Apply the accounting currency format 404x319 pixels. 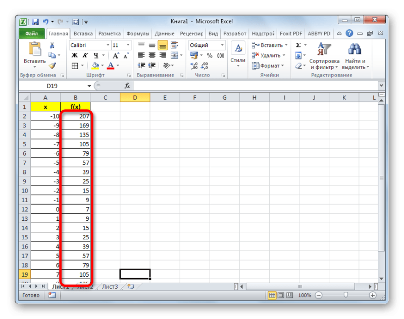click(x=194, y=55)
